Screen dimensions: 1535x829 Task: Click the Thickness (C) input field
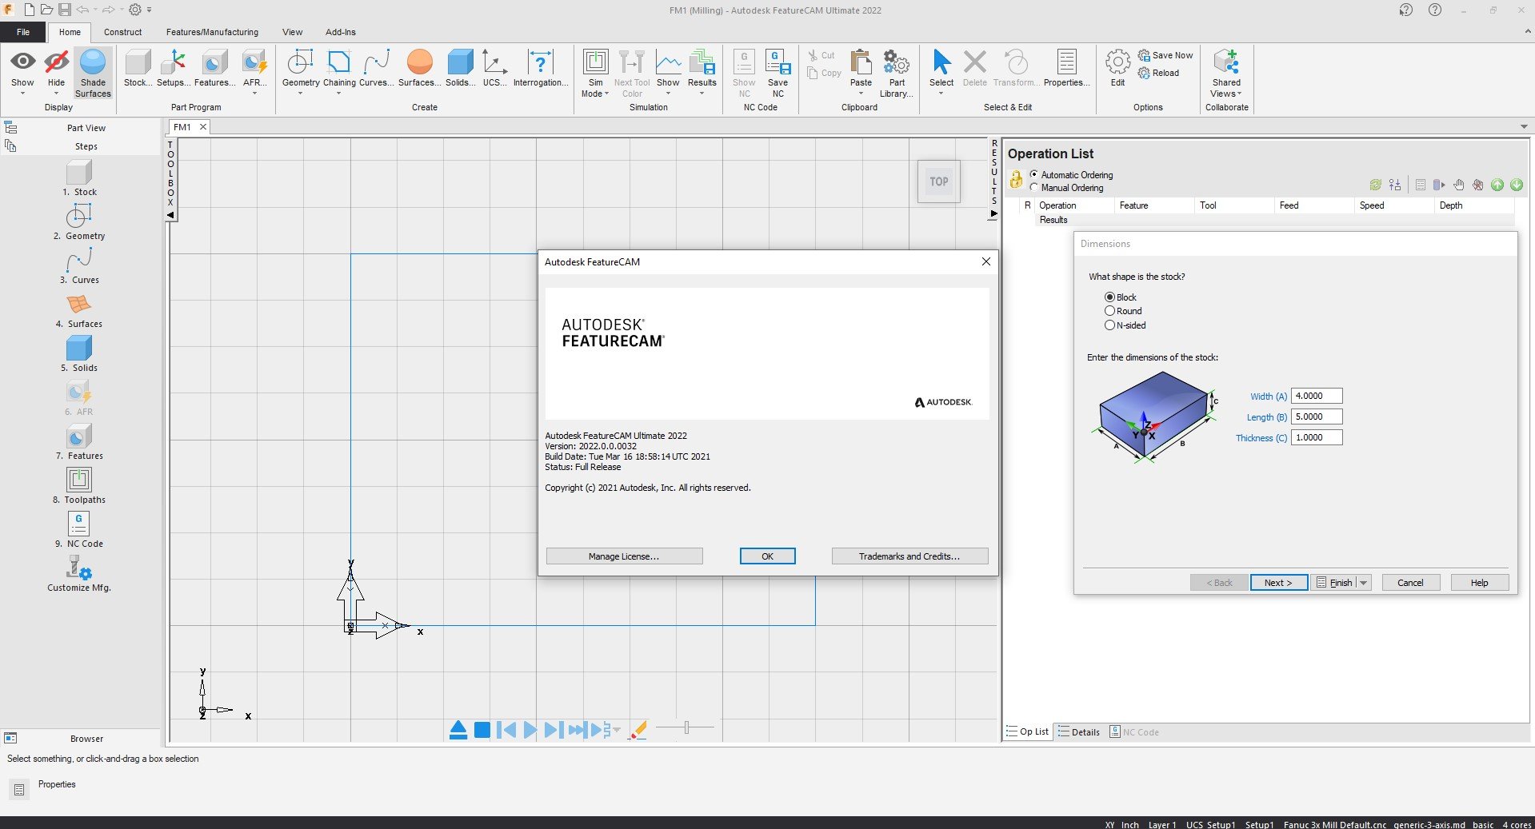click(1317, 437)
